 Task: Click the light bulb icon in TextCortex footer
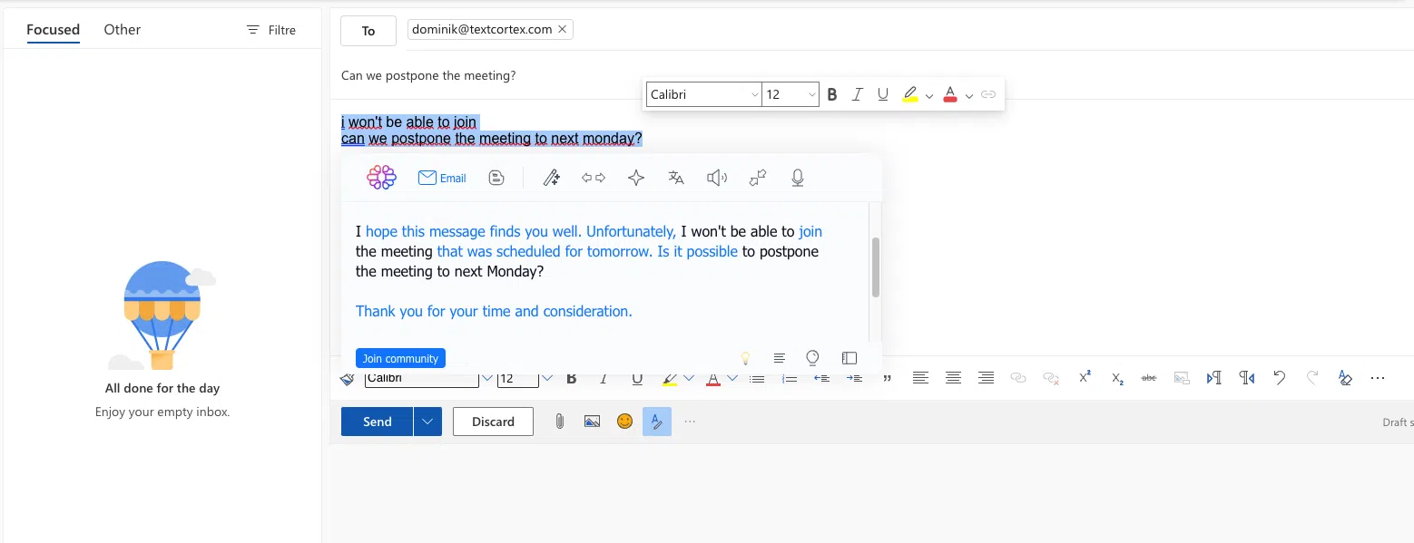tap(745, 358)
